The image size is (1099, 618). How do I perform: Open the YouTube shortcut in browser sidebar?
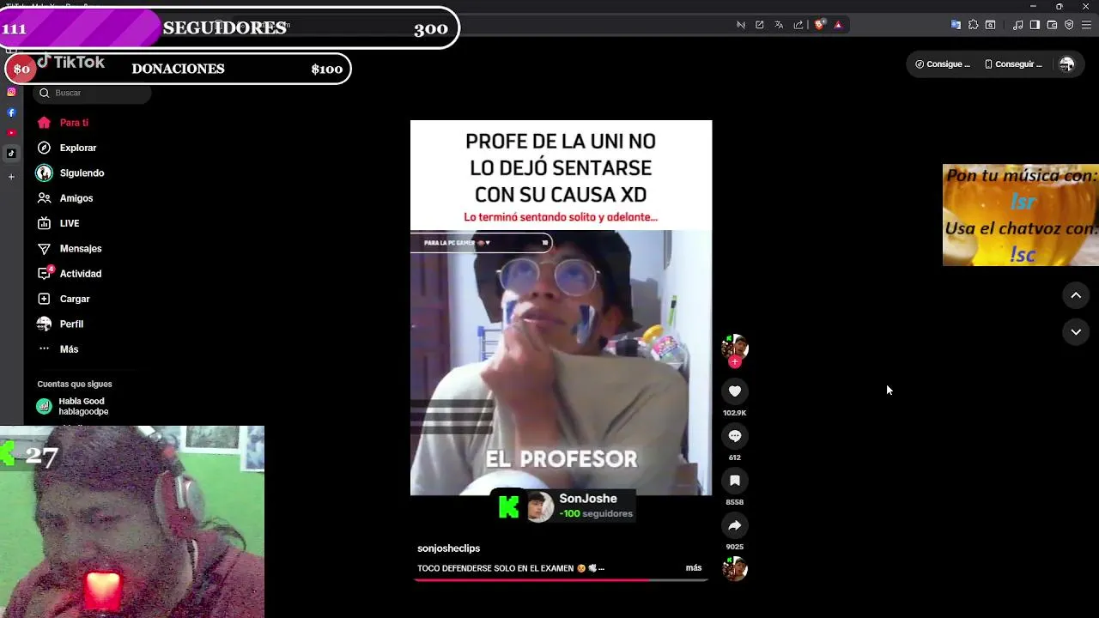(x=11, y=133)
